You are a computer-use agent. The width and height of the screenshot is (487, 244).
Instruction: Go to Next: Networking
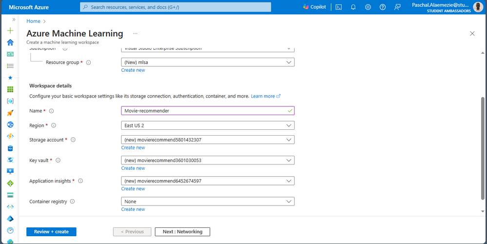coord(183,232)
